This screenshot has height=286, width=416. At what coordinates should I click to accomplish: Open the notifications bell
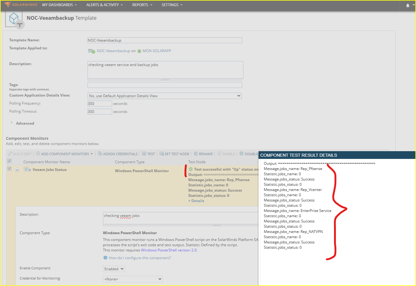pos(408,5)
